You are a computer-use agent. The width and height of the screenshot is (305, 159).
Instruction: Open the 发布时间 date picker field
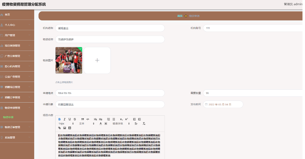(223, 104)
